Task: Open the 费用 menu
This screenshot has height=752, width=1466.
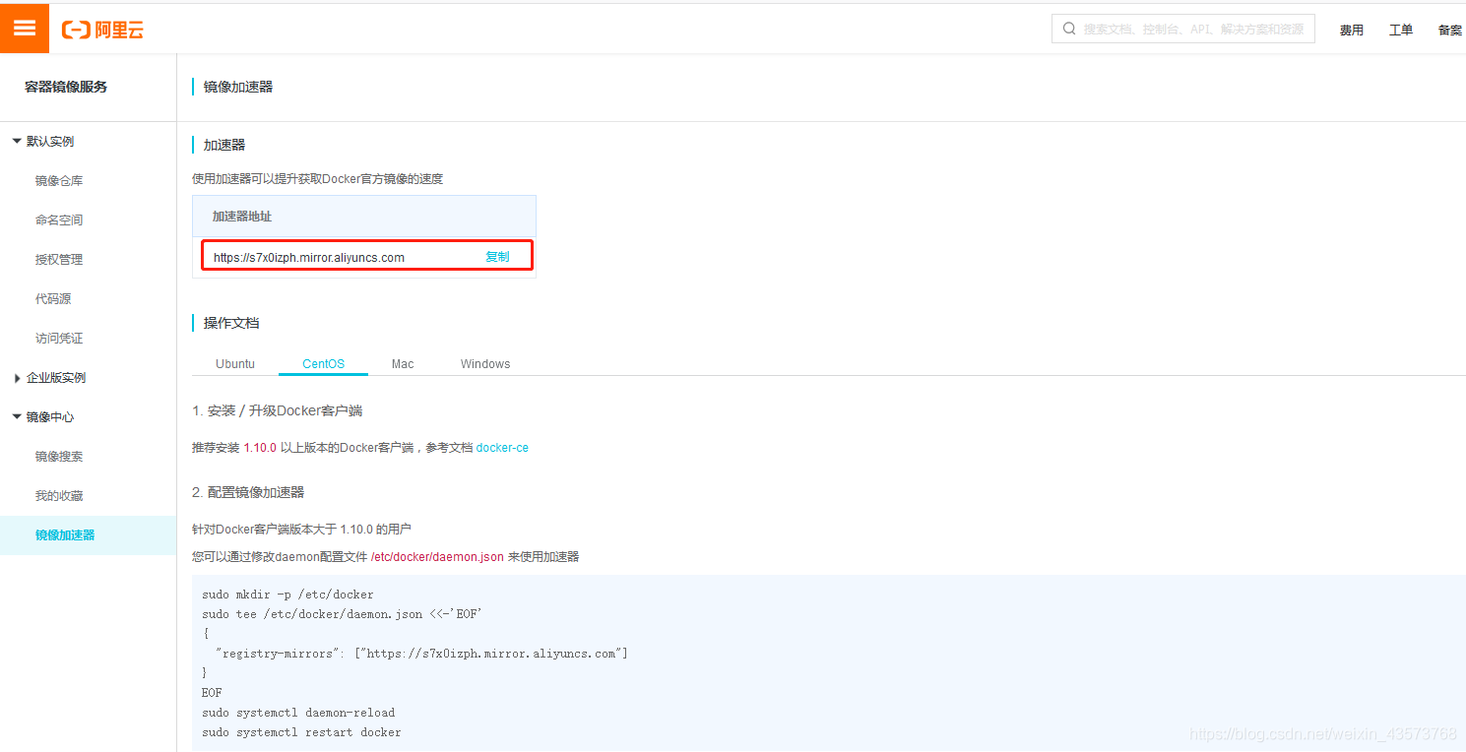Action: [x=1351, y=31]
